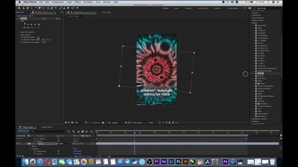Open Lightroom from the dock
The height and width of the screenshot is (167, 298).
click(x=171, y=162)
